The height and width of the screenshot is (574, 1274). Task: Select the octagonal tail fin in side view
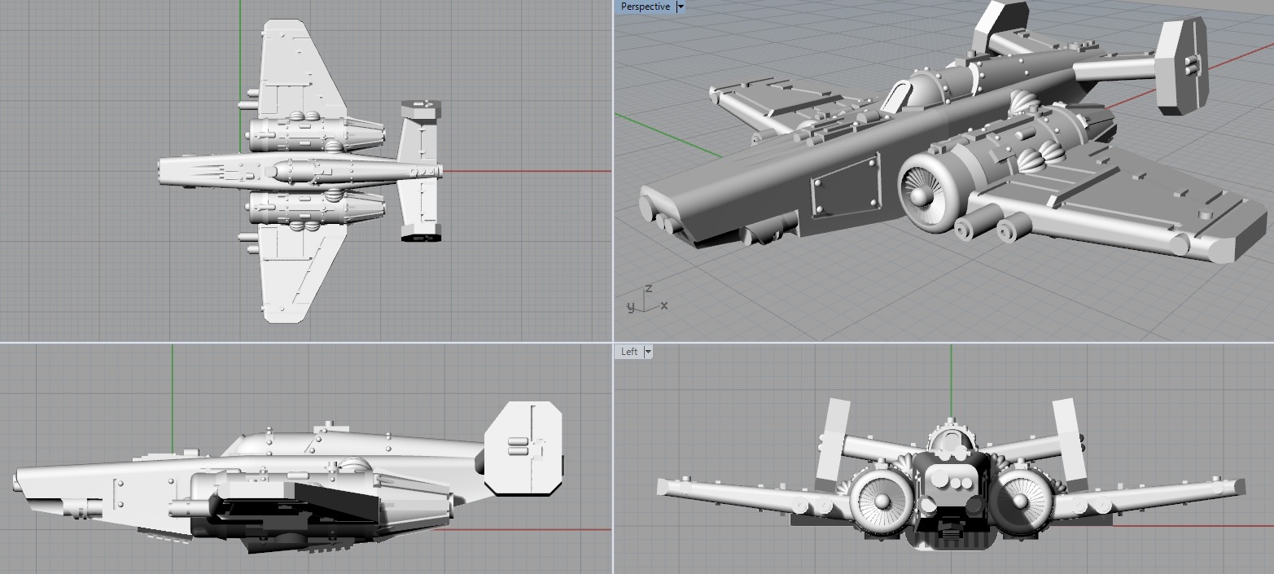pos(523,447)
